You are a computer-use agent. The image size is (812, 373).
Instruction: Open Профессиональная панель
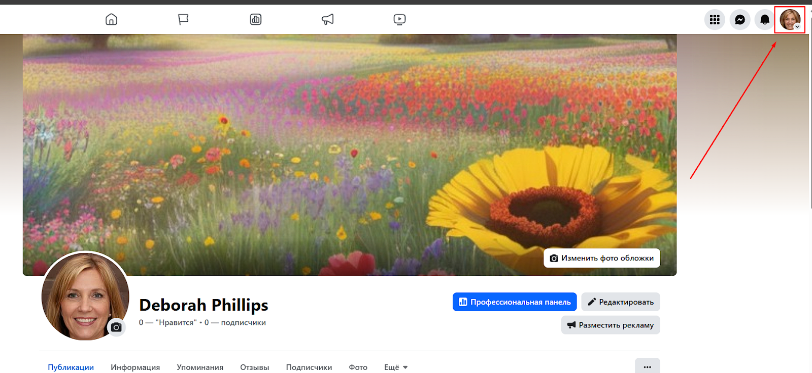tap(515, 302)
